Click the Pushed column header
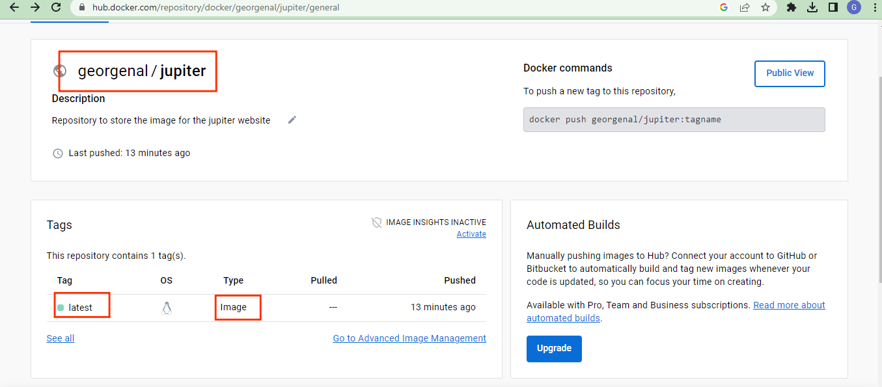This screenshot has width=882, height=387. click(x=460, y=280)
